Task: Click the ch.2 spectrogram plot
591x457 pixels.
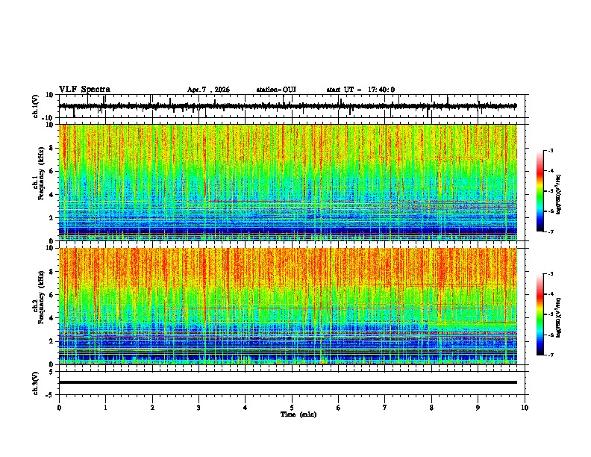Action: [288, 306]
